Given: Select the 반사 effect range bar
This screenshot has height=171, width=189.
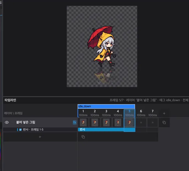Looking at the screenshot, I should point(107,129).
